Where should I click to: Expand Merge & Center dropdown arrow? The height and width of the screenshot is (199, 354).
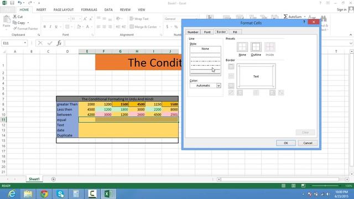(160, 27)
